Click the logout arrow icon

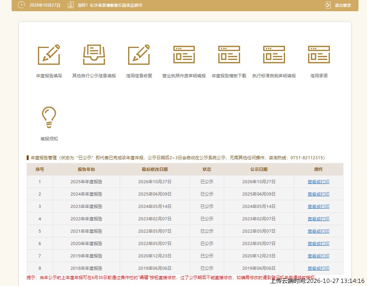click(328, 5)
